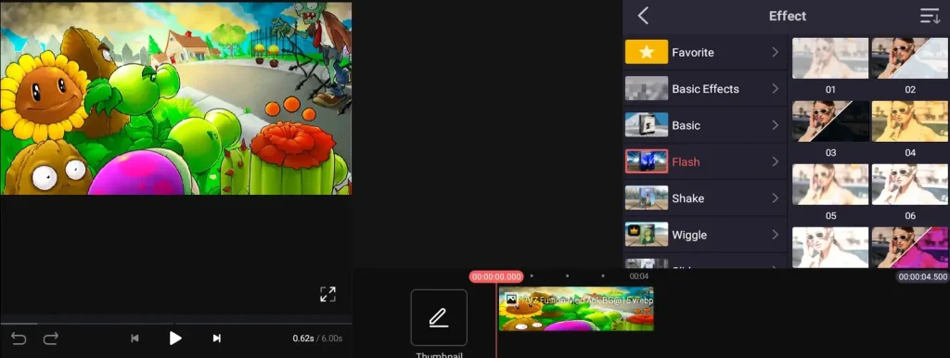Click the Shake category thumbnail

pos(647,198)
